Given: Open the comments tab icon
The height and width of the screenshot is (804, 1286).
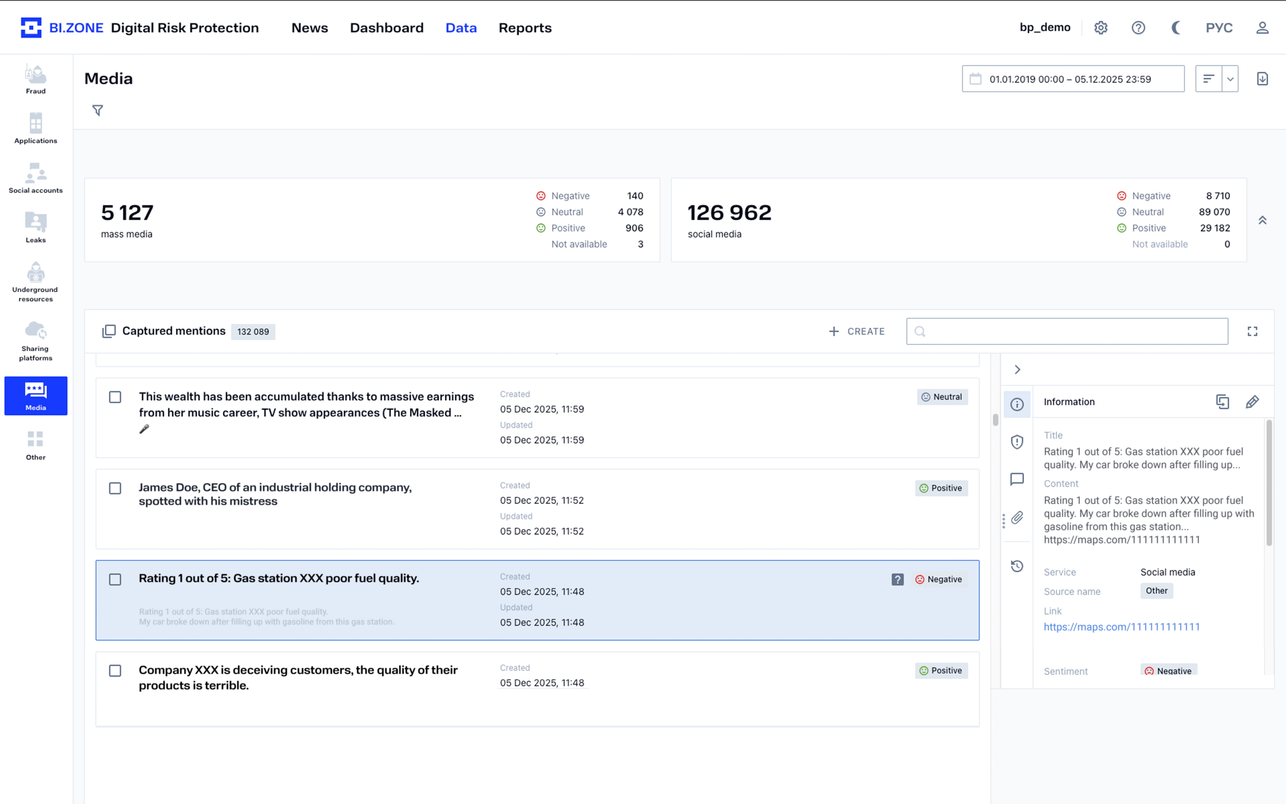Looking at the screenshot, I should click(1017, 480).
